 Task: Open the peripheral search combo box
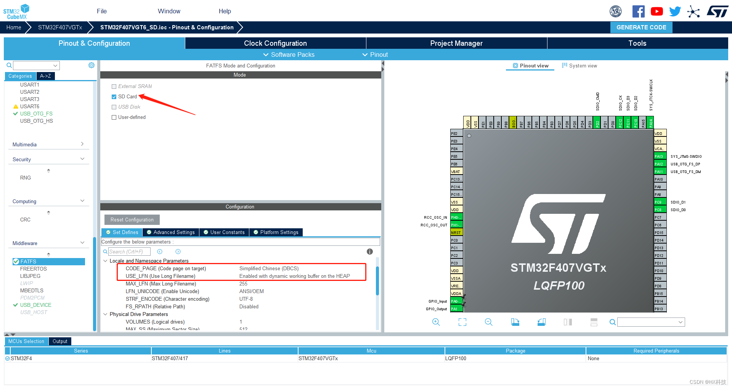point(37,66)
